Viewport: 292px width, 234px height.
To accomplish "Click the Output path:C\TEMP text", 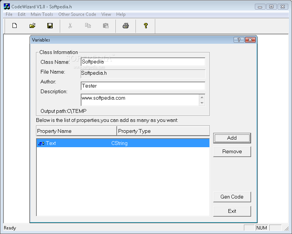I will [64, 111].
